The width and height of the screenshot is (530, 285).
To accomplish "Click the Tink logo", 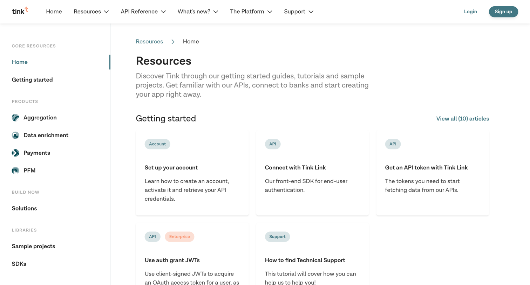I will (x=20, y=11).
